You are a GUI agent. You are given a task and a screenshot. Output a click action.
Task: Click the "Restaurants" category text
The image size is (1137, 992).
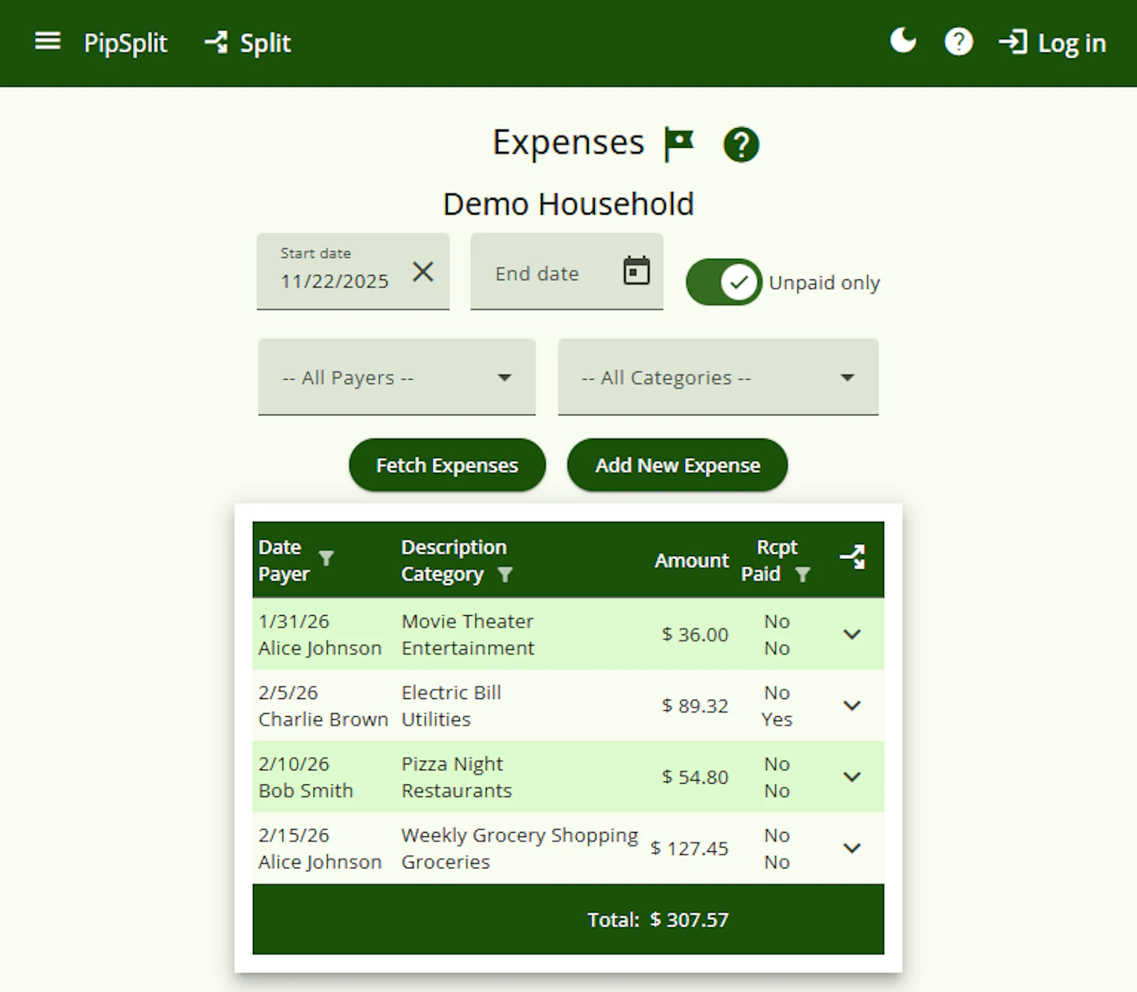click(x=456, y=790)
